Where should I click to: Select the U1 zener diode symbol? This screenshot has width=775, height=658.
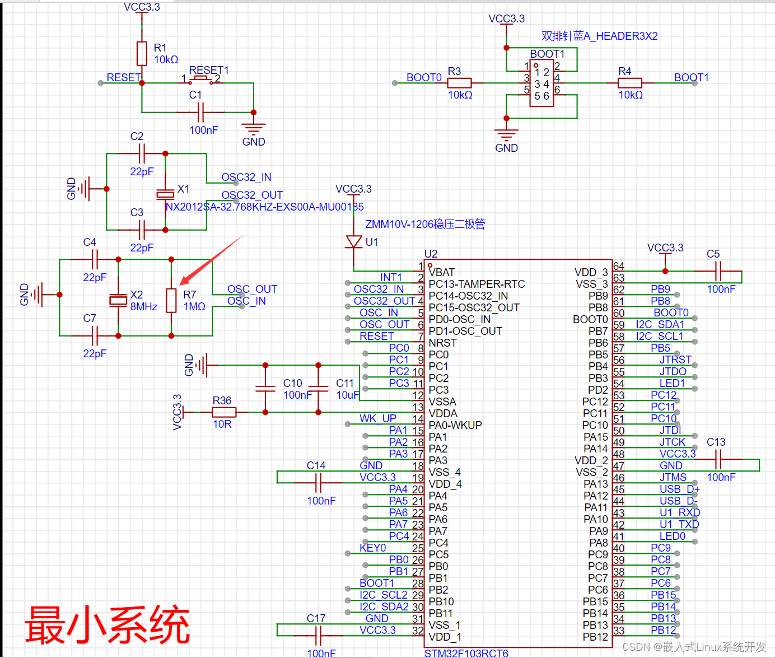353,241
